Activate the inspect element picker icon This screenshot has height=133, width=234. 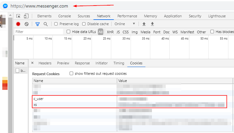[x=18, y=16]
